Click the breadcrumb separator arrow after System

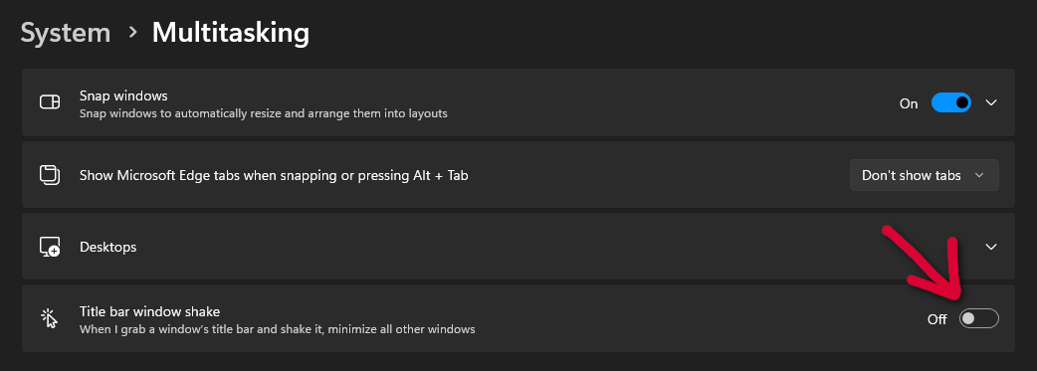click(x=133, y=32)
